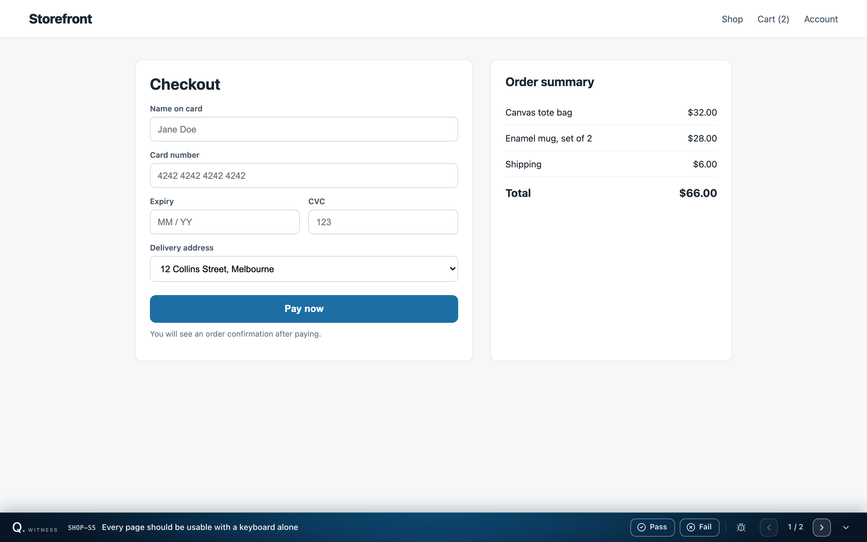This screenshot has width=867, height=542.
Task: Mark the test as Fail
Action: [699, 527]
